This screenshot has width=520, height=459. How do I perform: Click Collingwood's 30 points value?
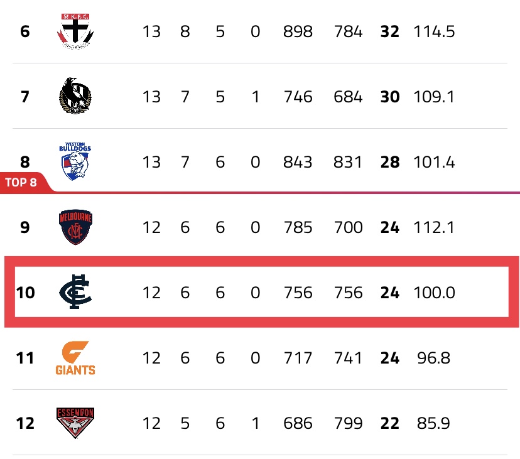coord(389,97)
